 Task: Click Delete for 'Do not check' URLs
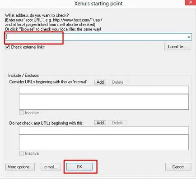[118, 123]
